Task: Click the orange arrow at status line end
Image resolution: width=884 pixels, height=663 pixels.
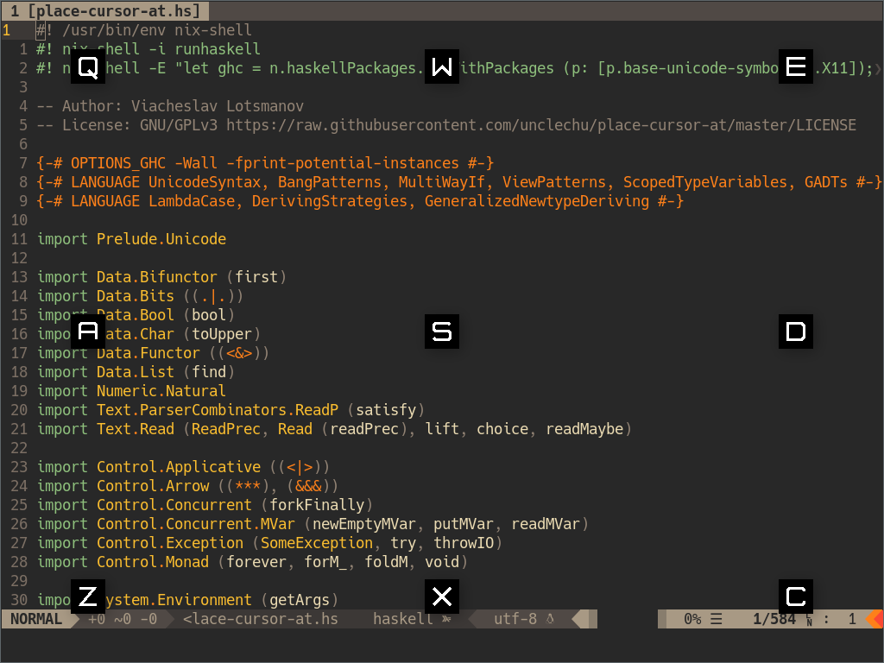Action: pos(875,619)
